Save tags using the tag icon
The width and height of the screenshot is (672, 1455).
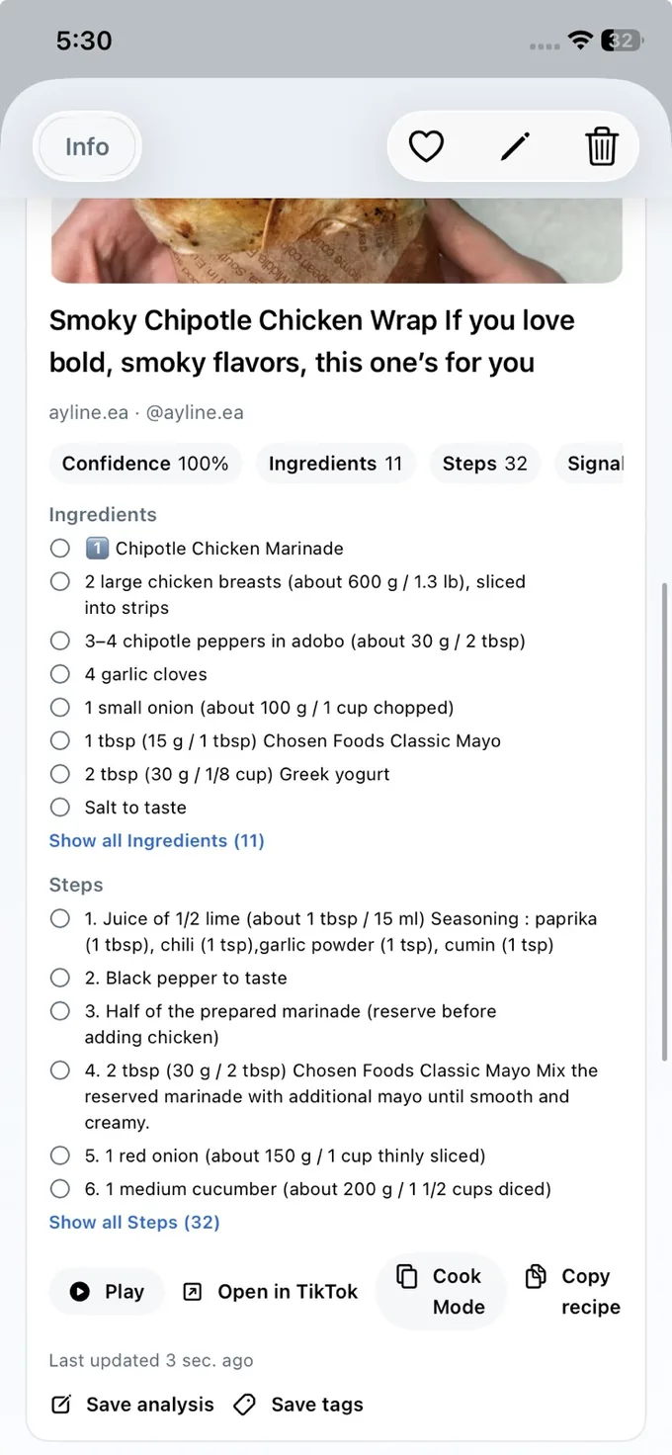tap(297, 1404)
